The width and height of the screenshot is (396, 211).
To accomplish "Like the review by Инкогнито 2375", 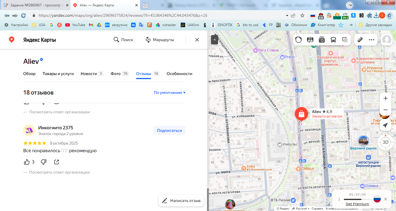I will pos(27,162).
